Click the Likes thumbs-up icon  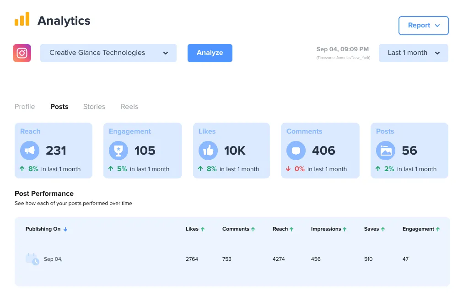208,150
